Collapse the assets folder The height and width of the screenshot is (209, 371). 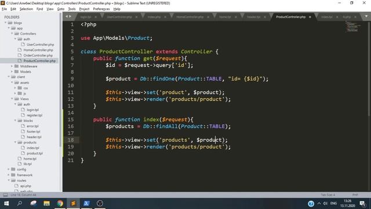pos(12,82)
